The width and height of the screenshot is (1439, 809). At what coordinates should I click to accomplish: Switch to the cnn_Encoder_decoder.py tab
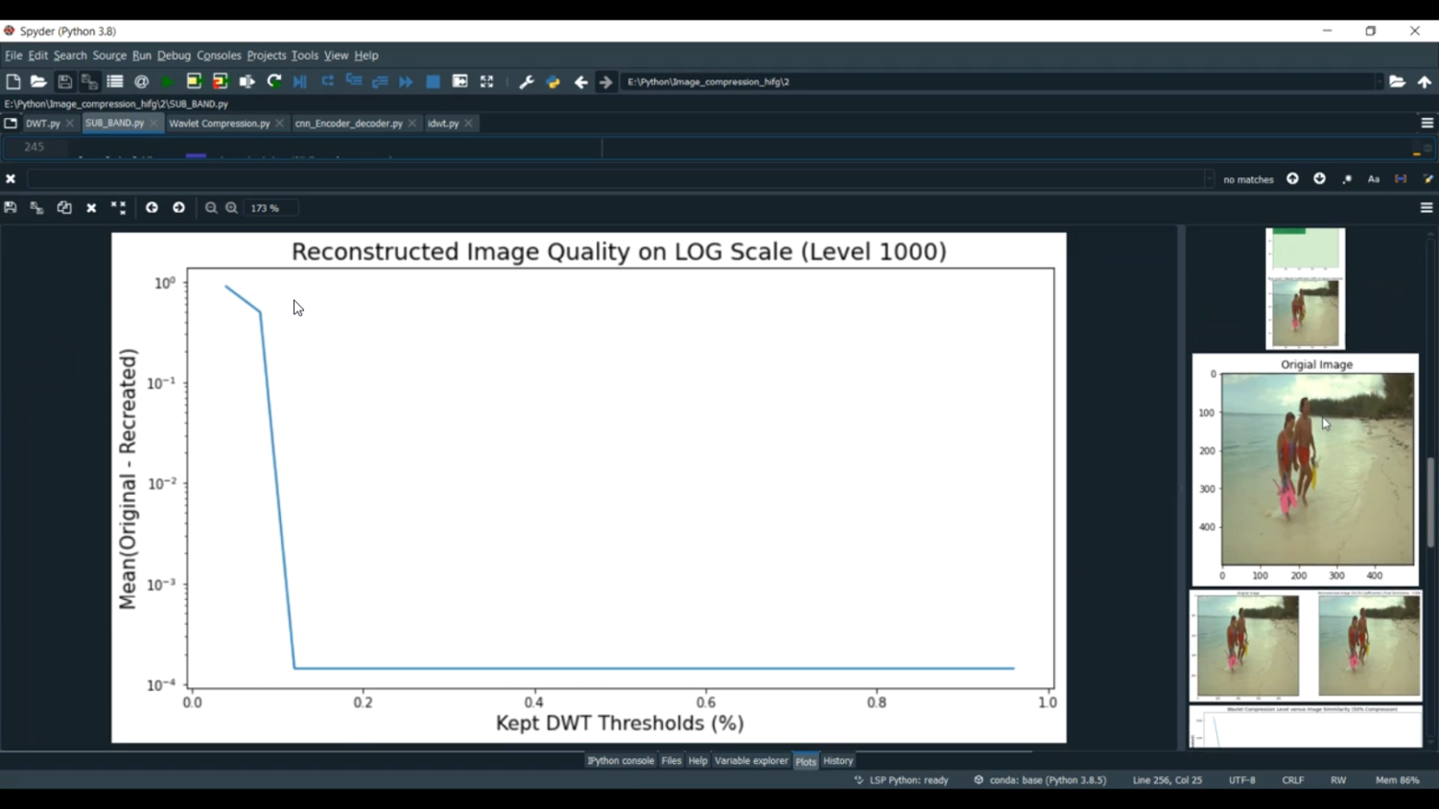tap(349, 124)
